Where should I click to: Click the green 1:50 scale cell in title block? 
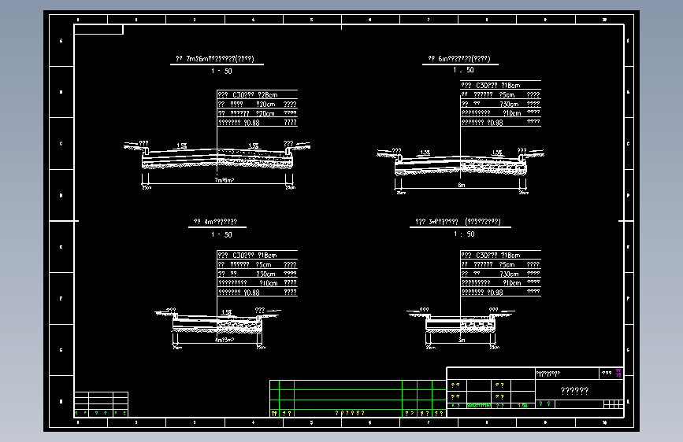[x=523, y=406]
